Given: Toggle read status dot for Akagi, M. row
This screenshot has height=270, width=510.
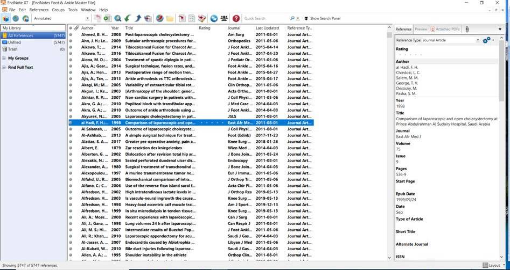Looking at the screenshot, I should (x=71, y=85).
